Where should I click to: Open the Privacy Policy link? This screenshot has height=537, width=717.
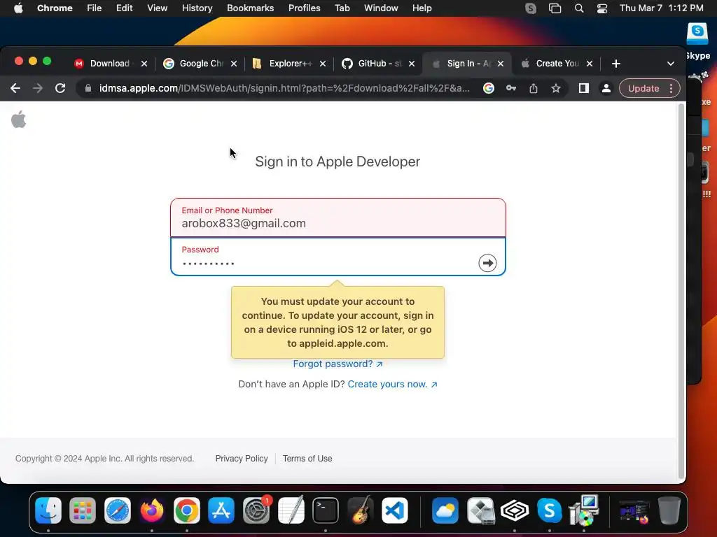coord(242,459)
